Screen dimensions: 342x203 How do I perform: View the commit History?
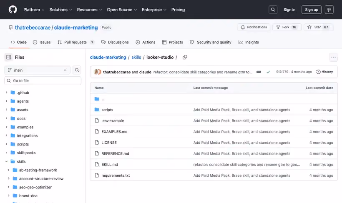tap(324, 72)
